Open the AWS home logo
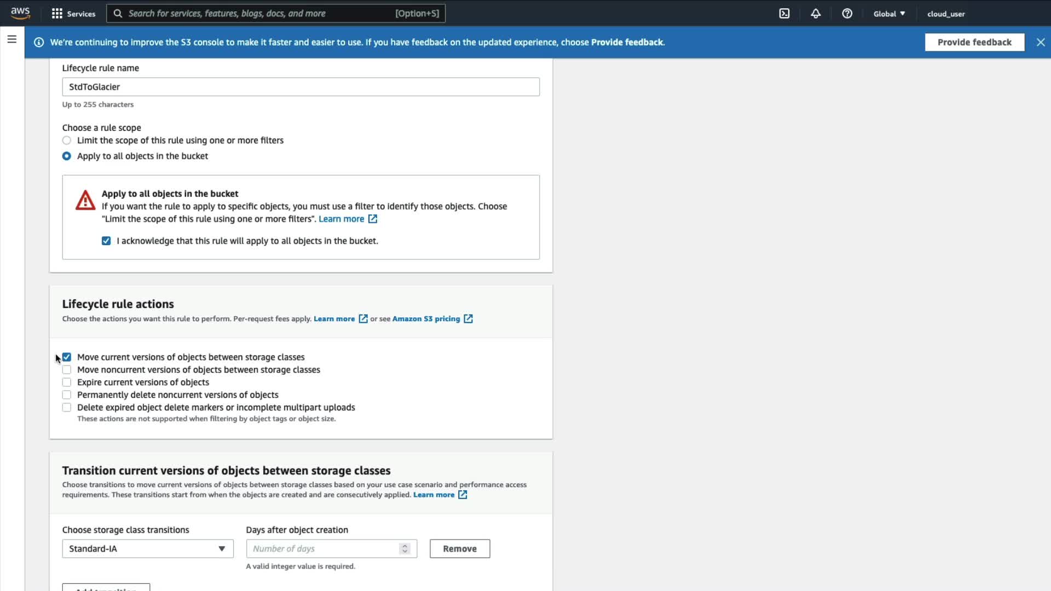This screenshot has width=1051, height=591. [x=20, y=13]
